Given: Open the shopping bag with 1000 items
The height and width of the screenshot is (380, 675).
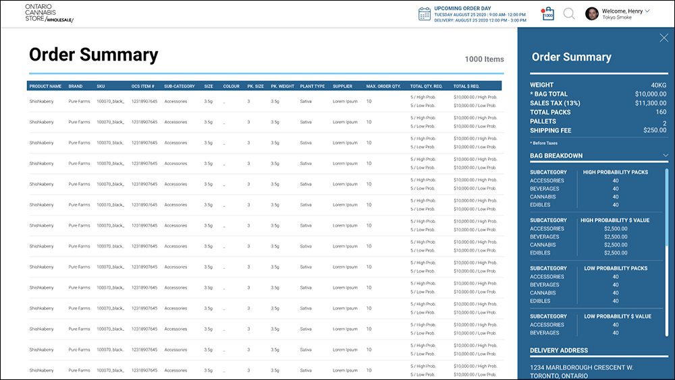Looking at the screenshot, I should pos(548,13).
